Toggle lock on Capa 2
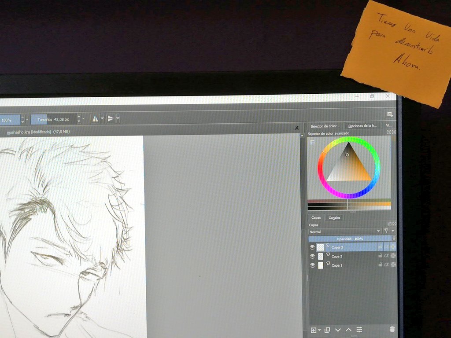This screenshot has width=451, height=338. coord(380,256)
